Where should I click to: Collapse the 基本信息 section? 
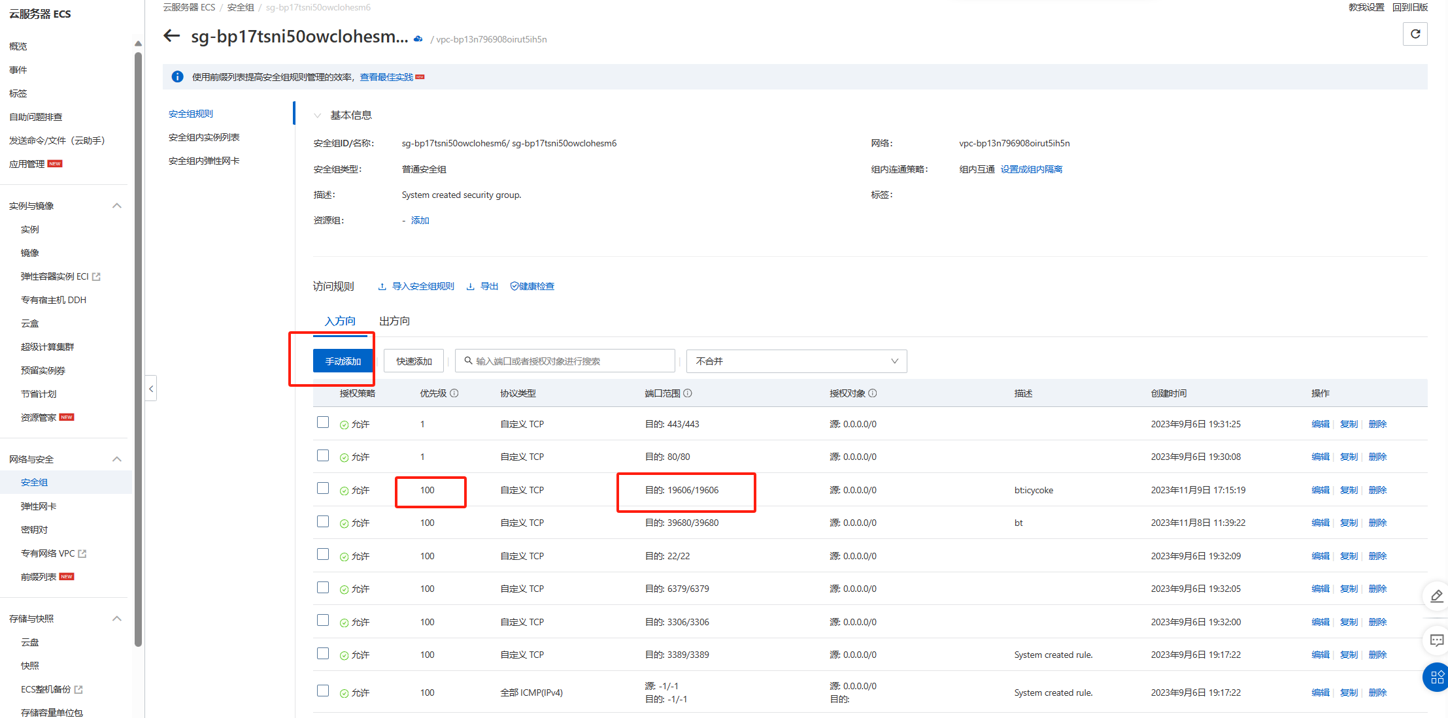[x=317, y=116]
